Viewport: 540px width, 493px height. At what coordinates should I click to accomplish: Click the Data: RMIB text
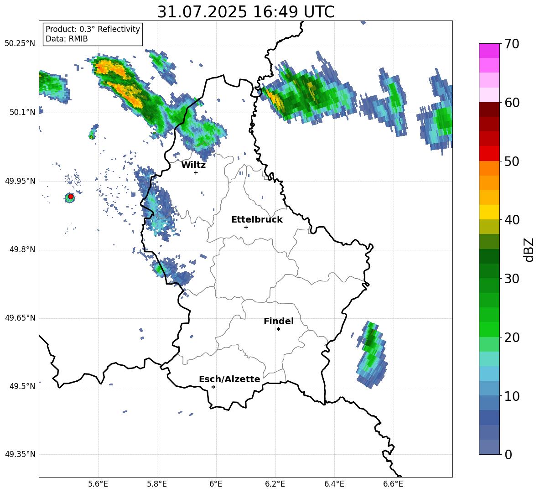pyautogui.click(x=67, y=39)
